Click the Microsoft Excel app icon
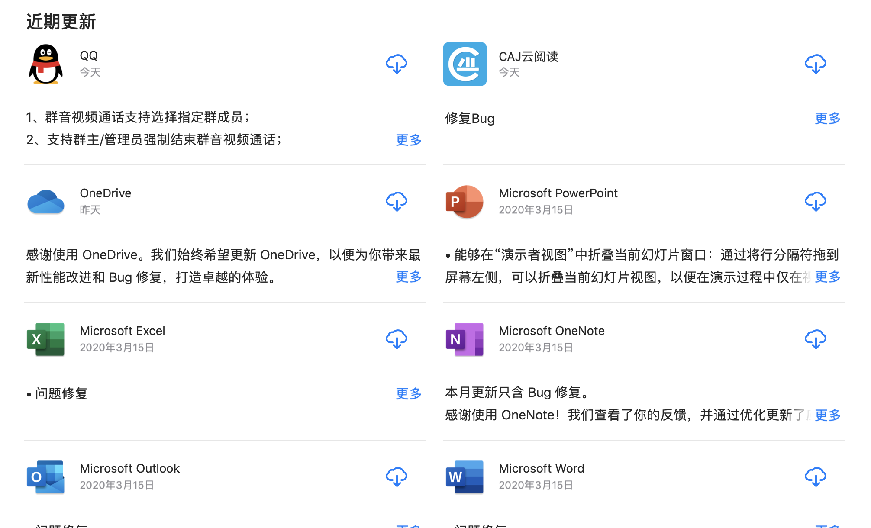The image size is (871, 528). pyautogui.click(x=46, y=339)
